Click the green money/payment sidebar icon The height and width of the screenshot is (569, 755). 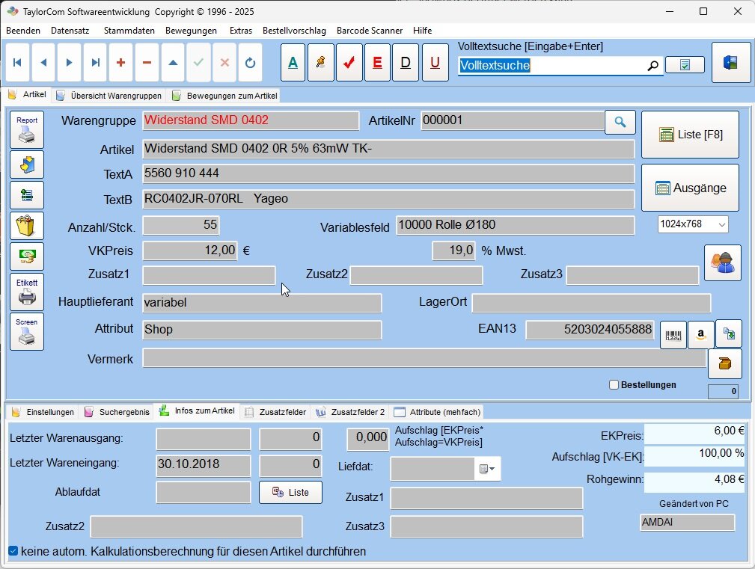[x=27, y=256]
